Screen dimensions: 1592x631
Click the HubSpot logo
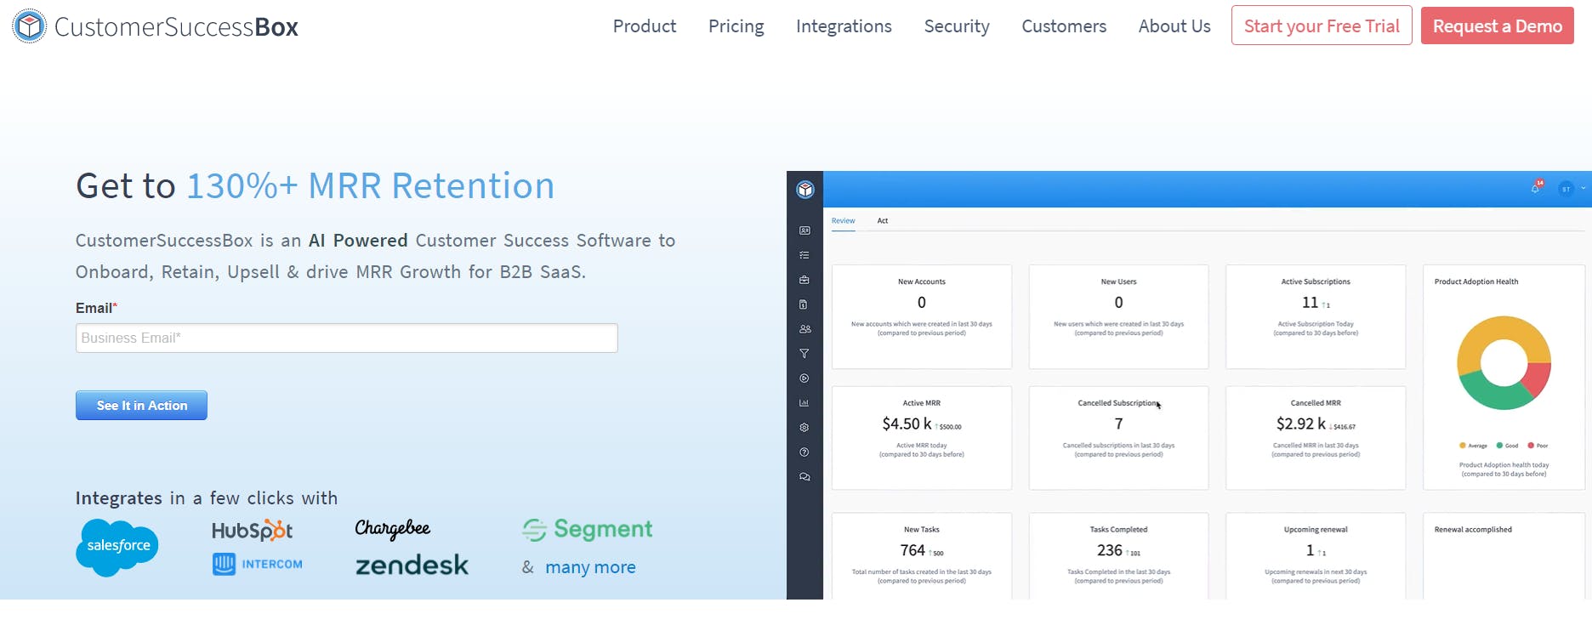click(x=253, y=531)
